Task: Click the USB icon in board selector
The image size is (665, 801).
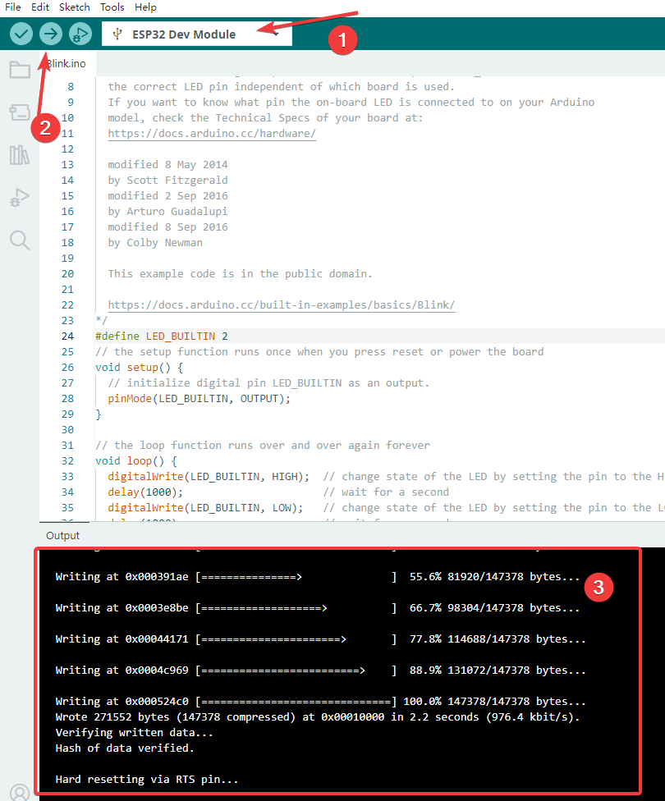Action: pyautogui.click(x=117, y=34)
